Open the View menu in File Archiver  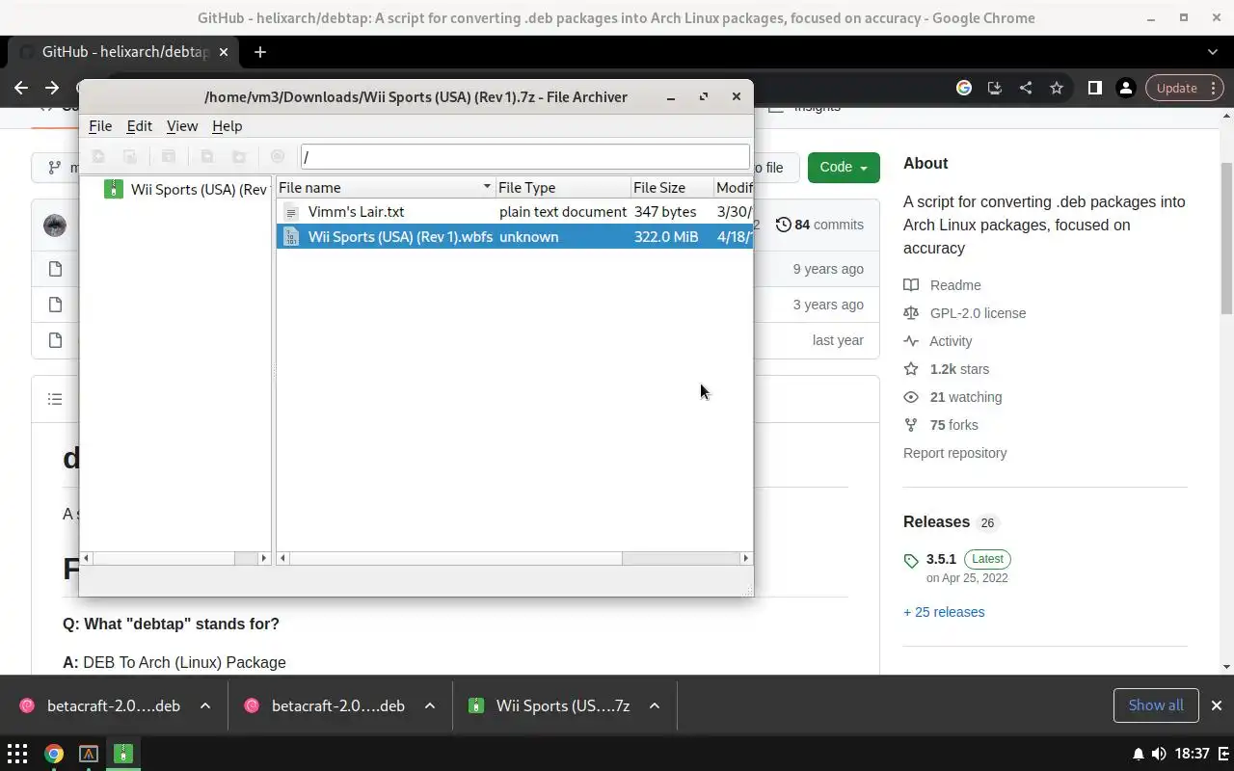pyautogui.click(x=182, y=126)
